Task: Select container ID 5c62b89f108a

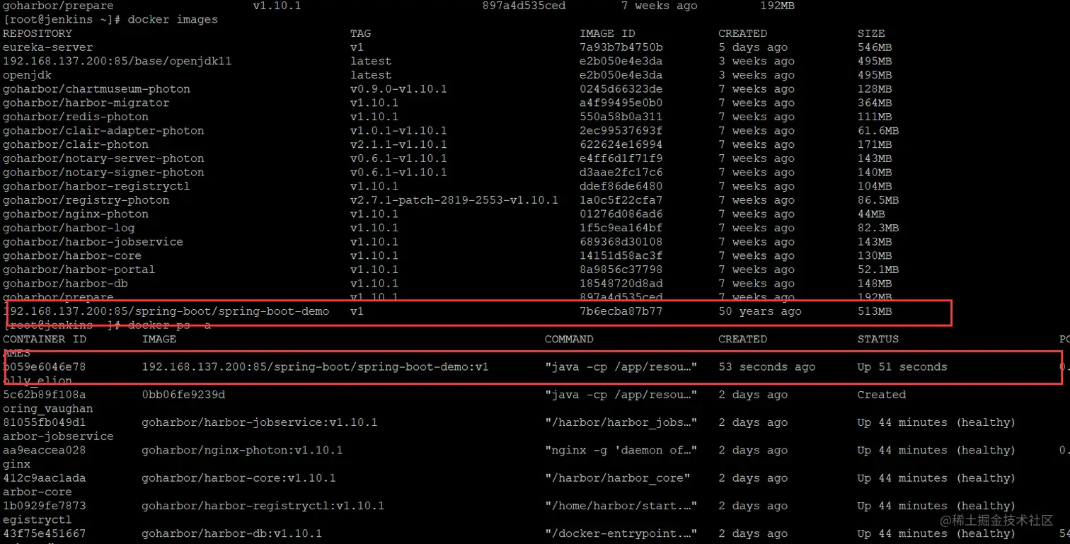Action: 45,395
